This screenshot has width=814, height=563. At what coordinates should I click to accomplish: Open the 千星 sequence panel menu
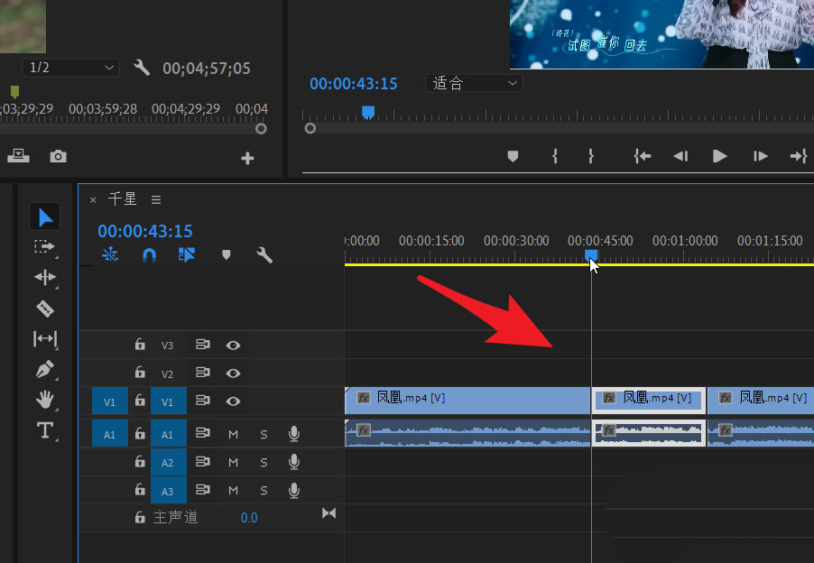156,199
